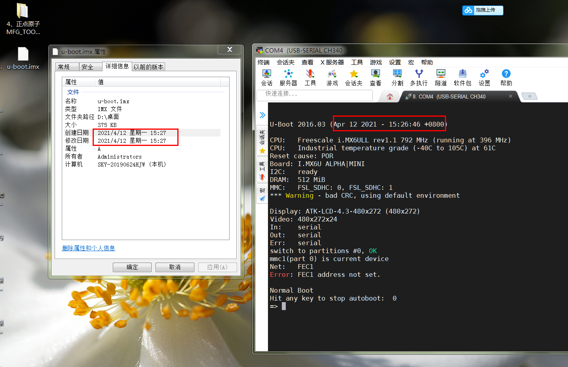The image size is (568, 367).
Task: Open the 隧道 (tunnel) toolbar icon
Action: click(x=441, y=77)
